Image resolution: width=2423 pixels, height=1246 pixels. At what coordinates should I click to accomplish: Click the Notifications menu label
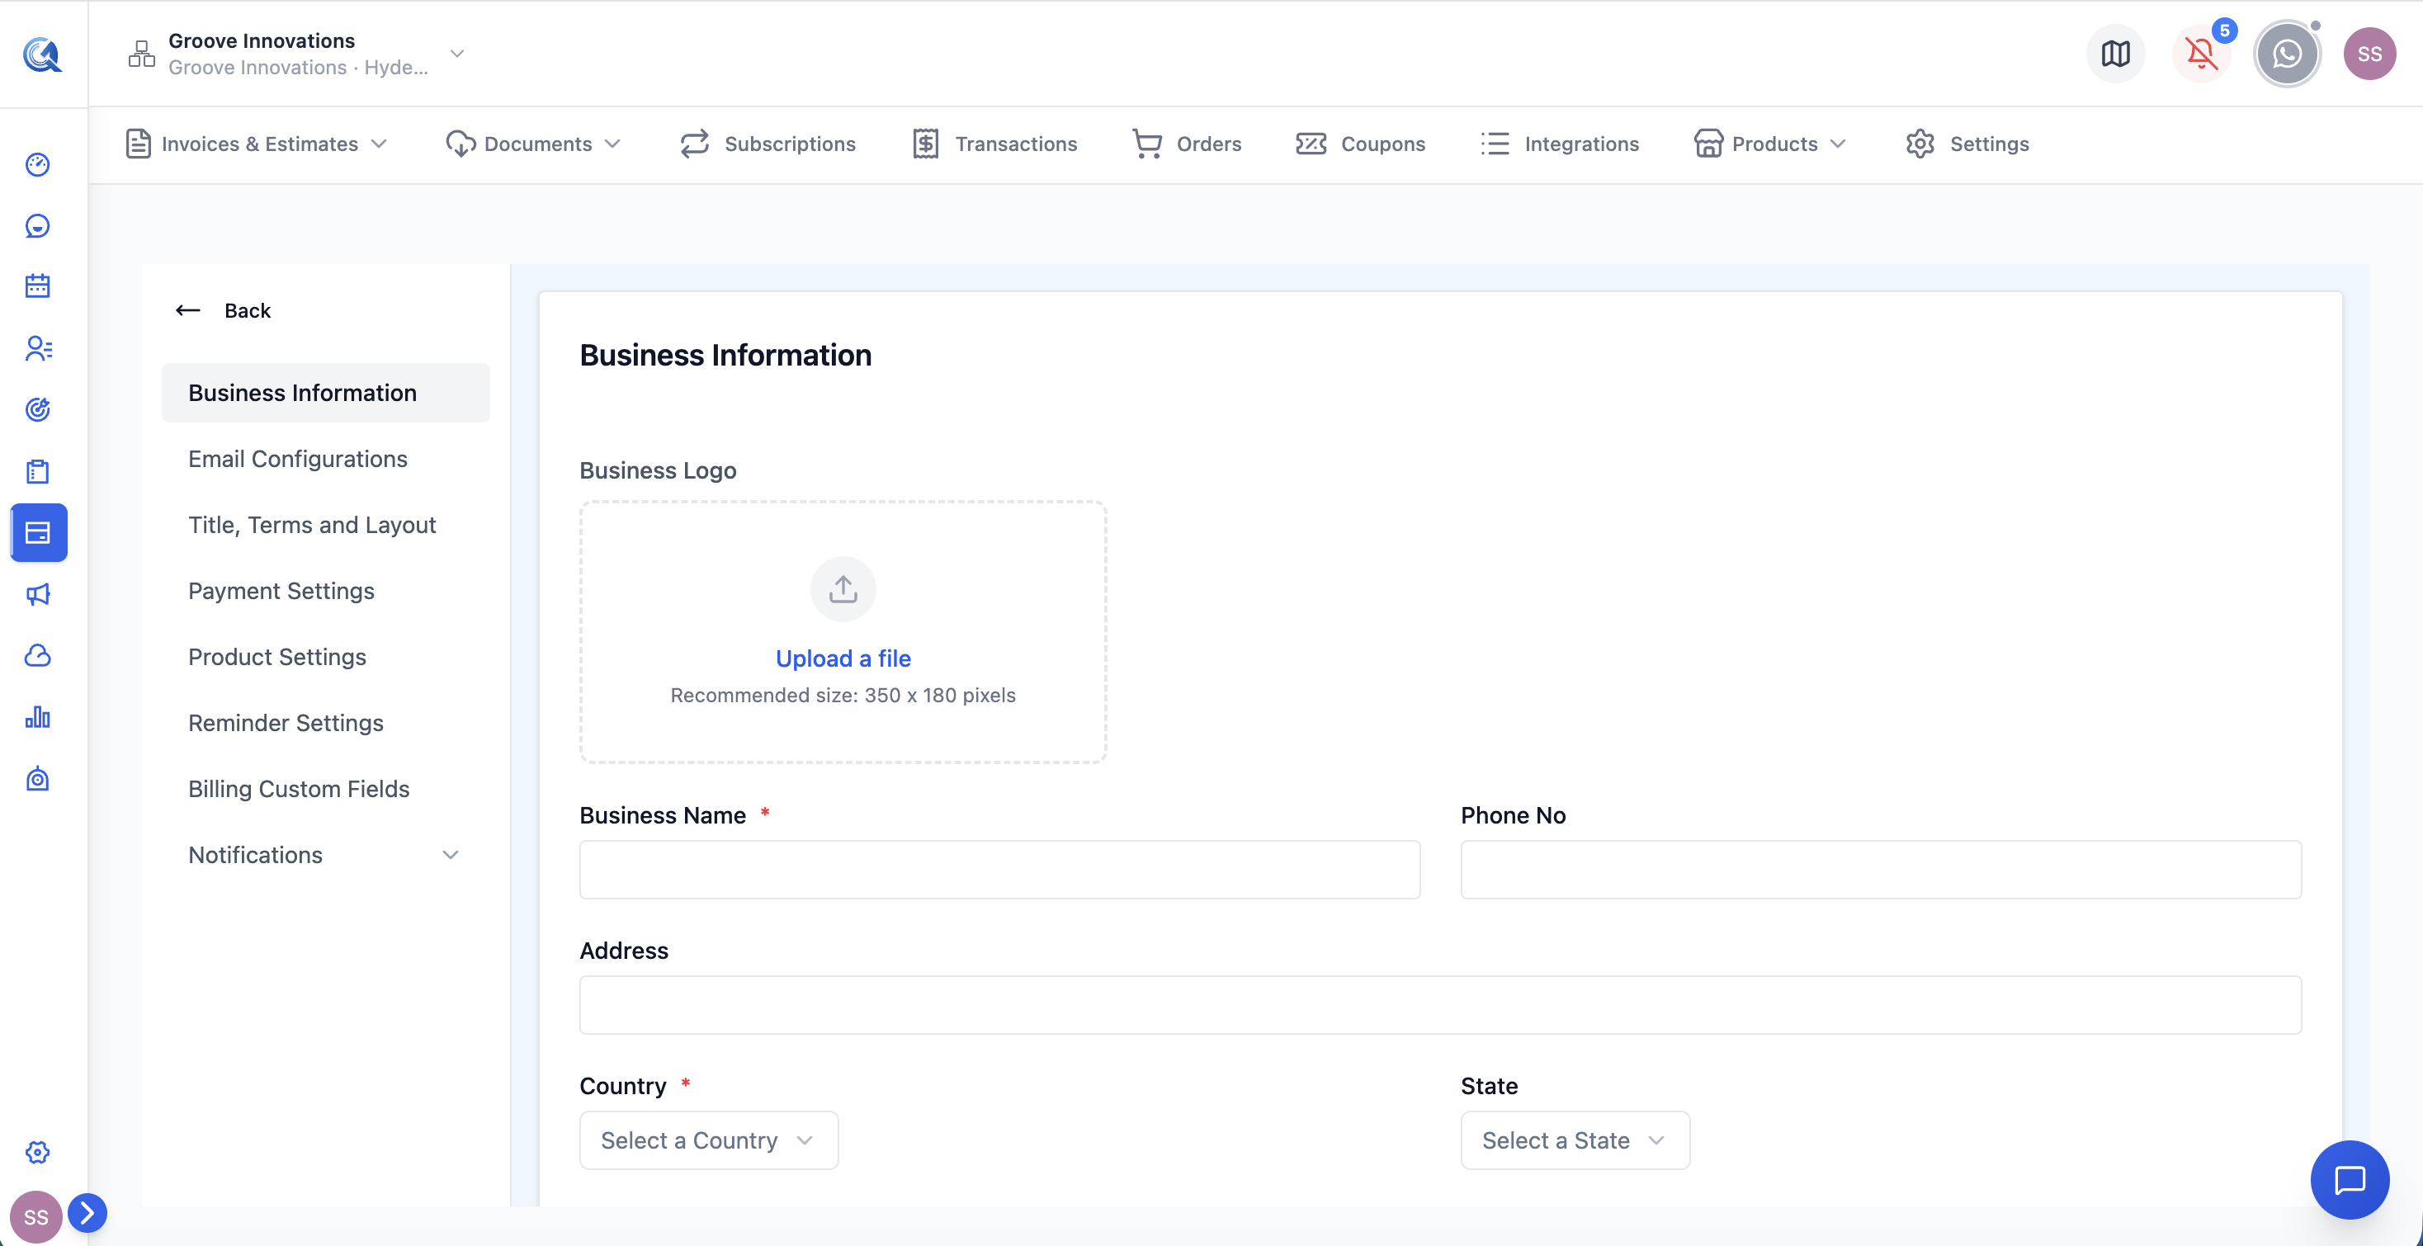click(255, 855)
